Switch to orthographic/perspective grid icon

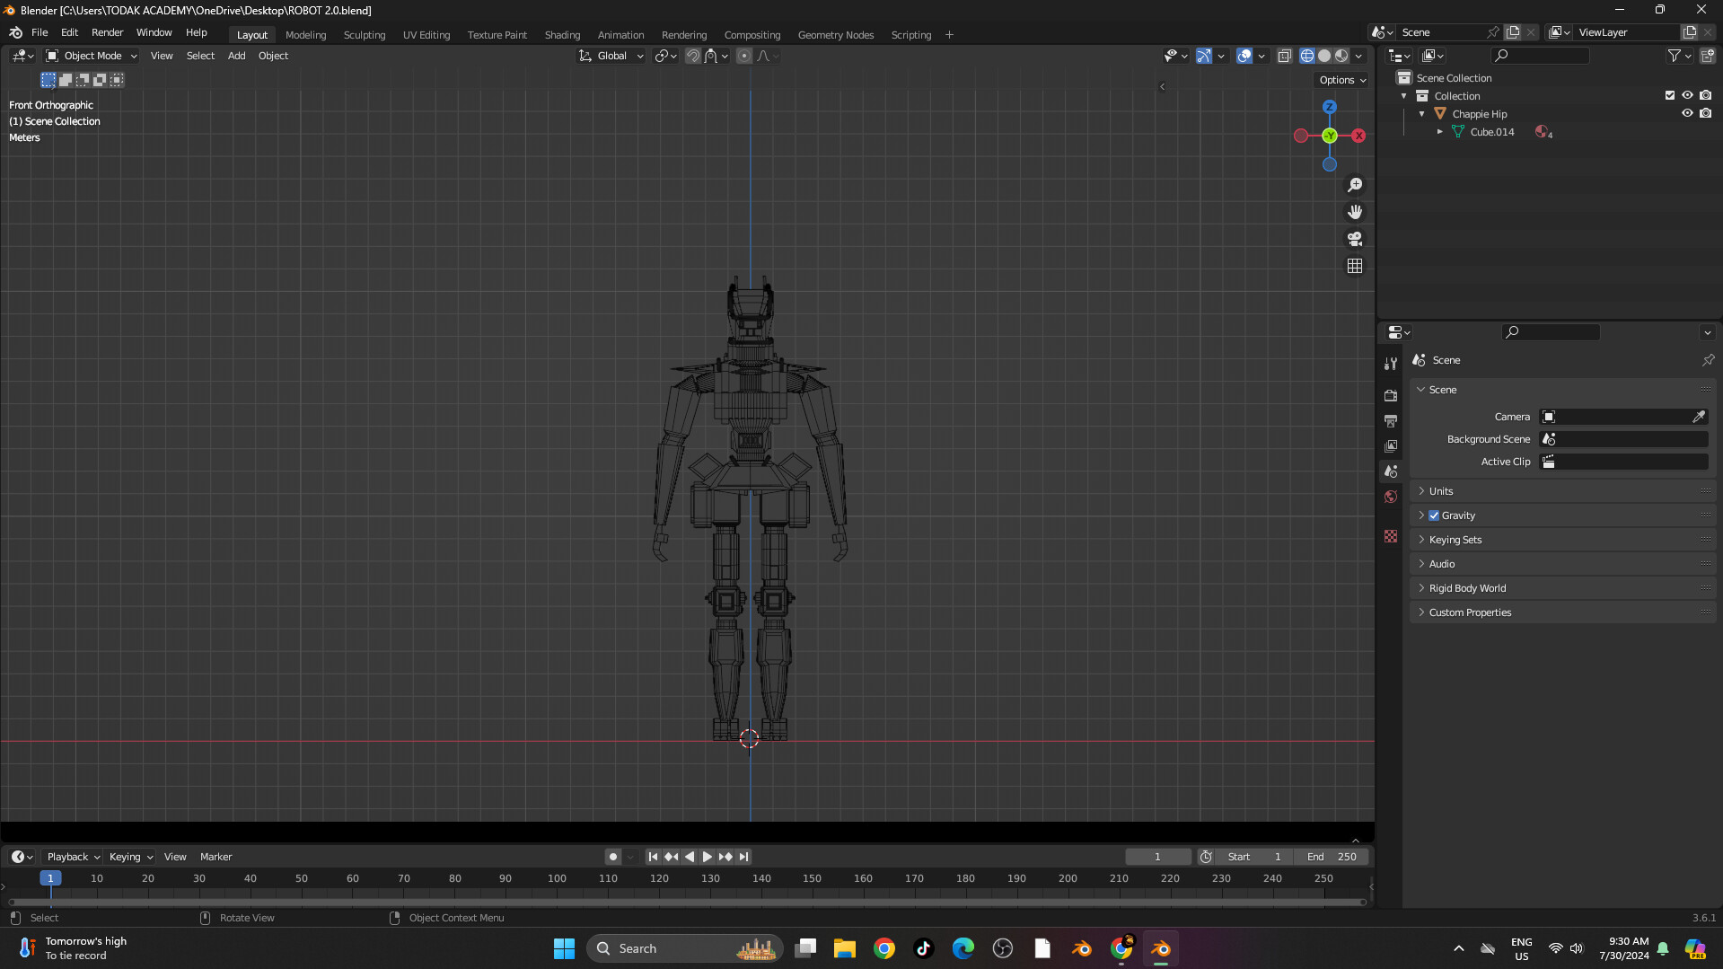pyautogui.click(x=1354, y=266)
